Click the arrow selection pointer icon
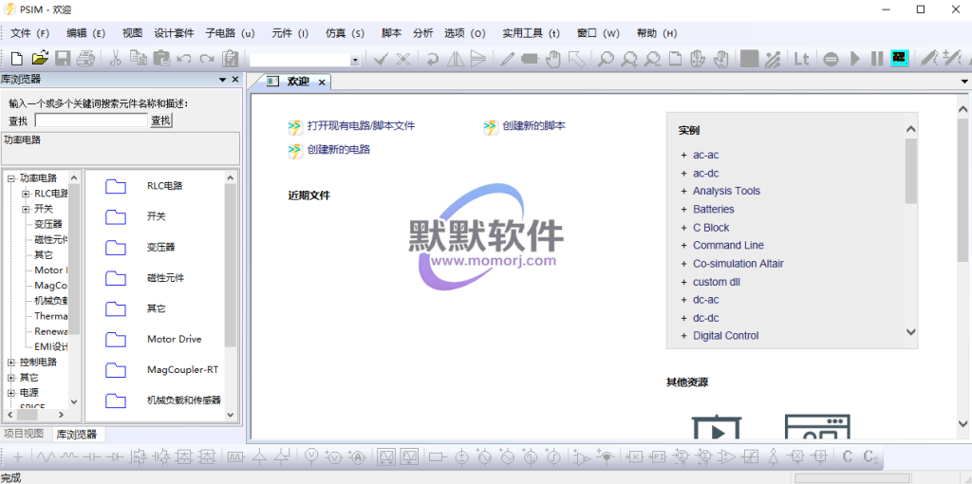The image size is (972, 484). pyautogui.click(x=576, y=59)
